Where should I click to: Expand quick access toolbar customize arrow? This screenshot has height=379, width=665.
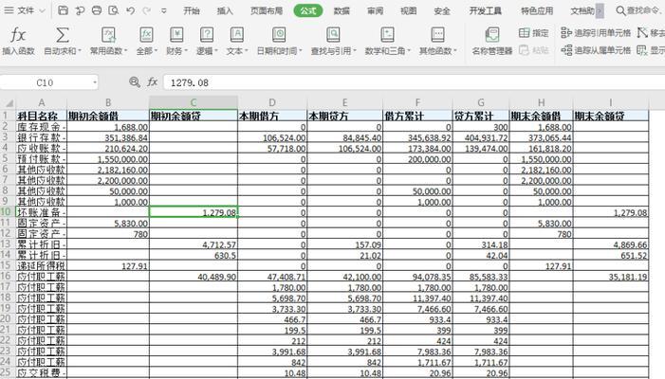(164, 11)
